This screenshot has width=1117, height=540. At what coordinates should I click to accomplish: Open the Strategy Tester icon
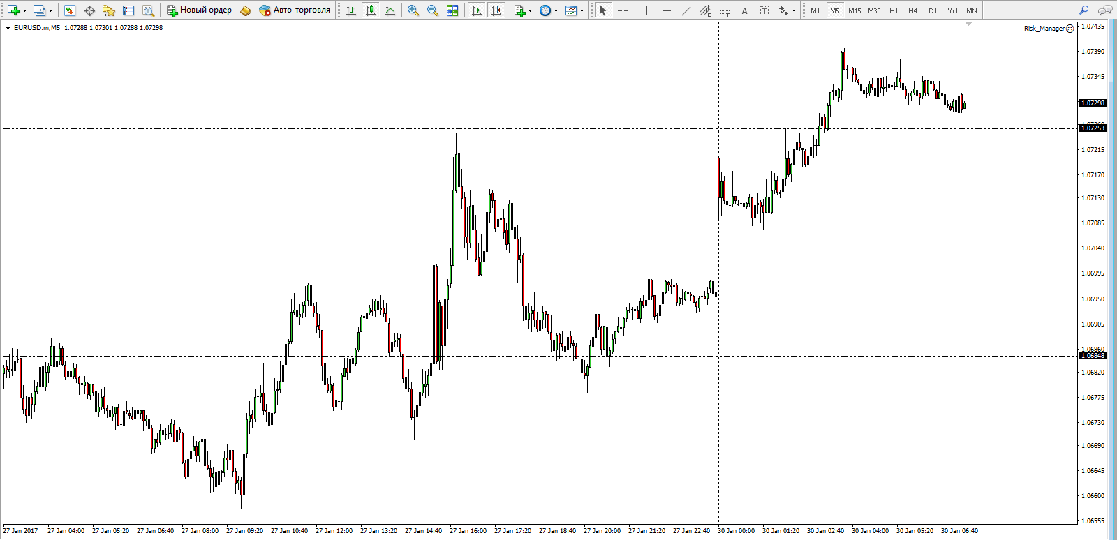(148, 10)
